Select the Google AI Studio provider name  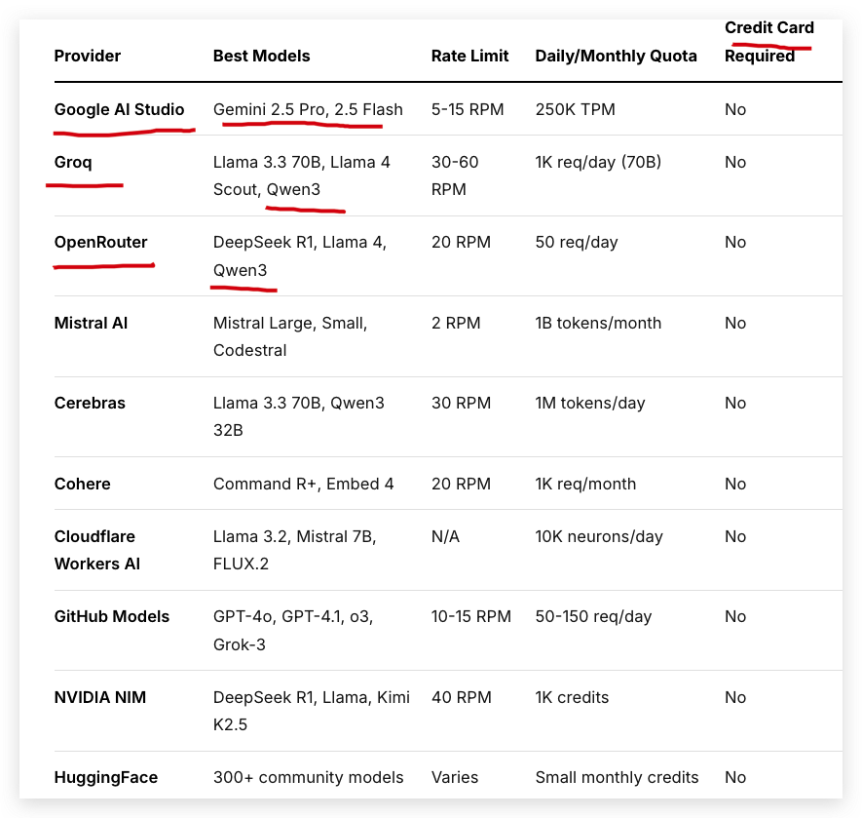tap(119, 109)
